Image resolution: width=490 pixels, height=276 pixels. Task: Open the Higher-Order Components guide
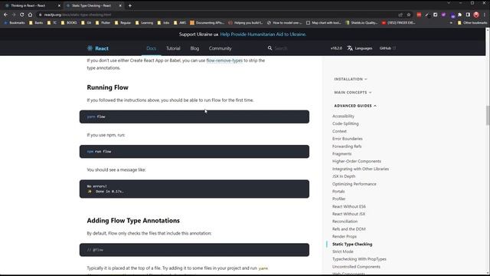pyautogui.click(x=357, y=161)
